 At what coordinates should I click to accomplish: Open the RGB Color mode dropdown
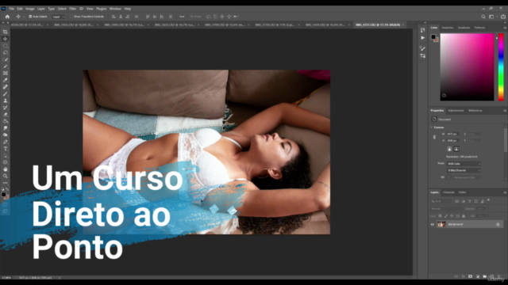tap(464, 164)
